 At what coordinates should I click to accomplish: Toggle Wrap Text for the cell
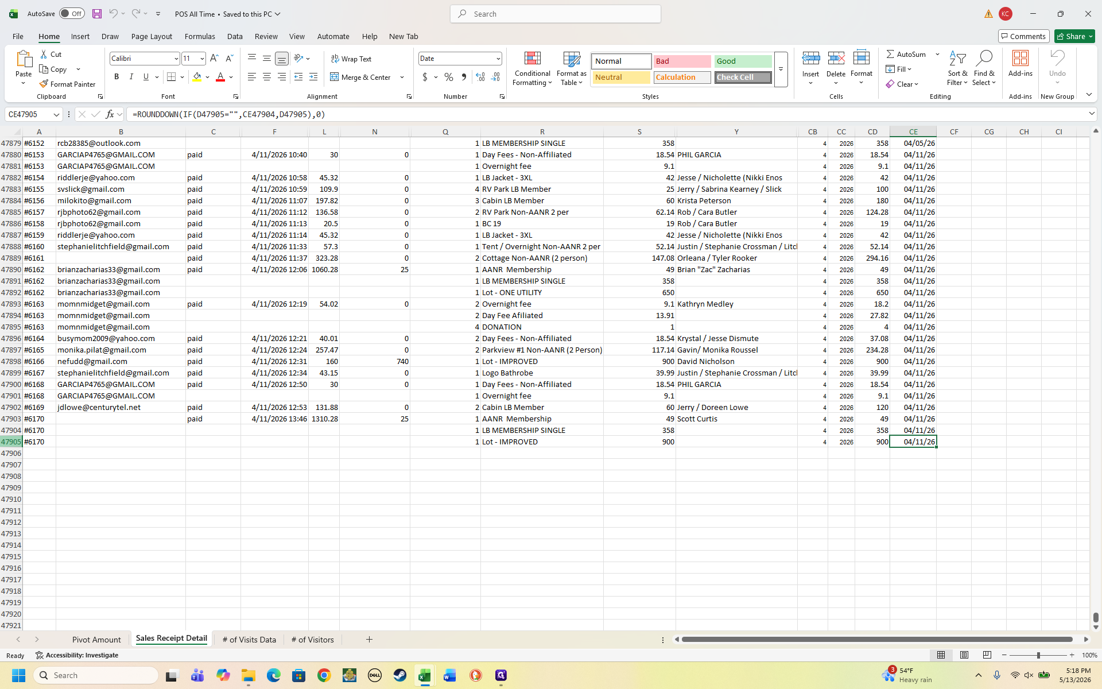[x=351, y=59]
